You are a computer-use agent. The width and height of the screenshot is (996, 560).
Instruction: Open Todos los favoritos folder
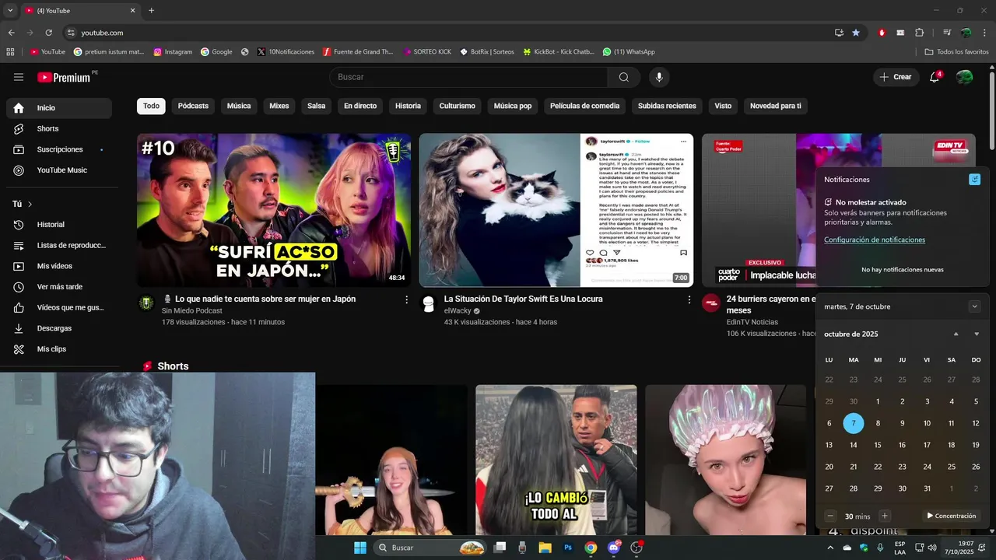(x=956, y=52)
